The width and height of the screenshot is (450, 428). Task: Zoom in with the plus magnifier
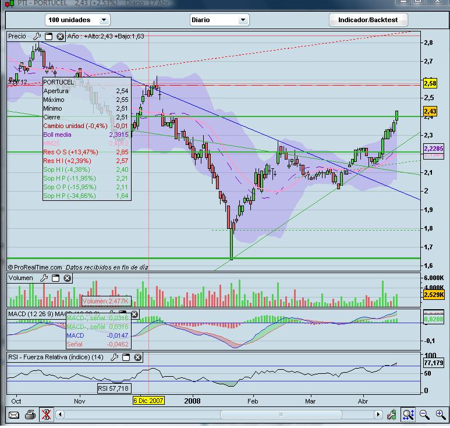tap(441, 415)
